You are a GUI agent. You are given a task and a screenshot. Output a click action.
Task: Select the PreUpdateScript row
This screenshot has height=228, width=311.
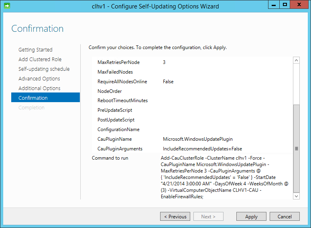(x=192, y=110)
